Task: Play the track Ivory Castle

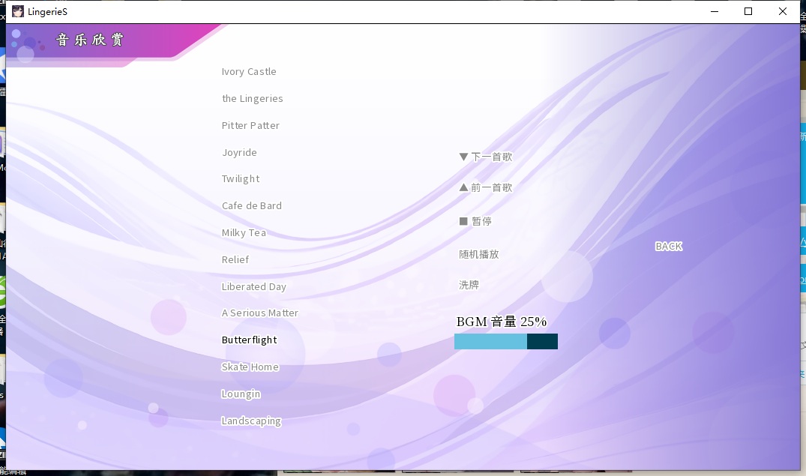Action: 249,71
